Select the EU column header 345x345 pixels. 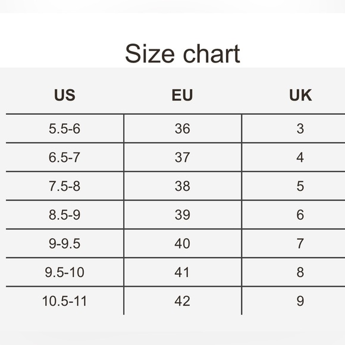(x=183, y=95)
